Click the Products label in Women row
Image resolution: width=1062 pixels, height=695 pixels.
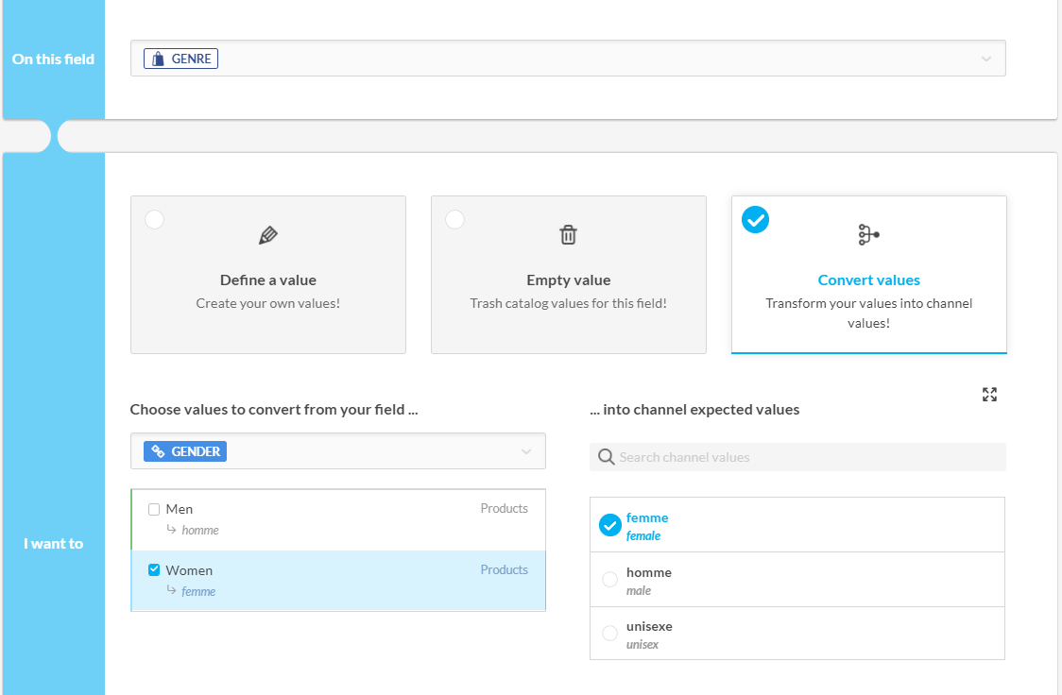tap(504, 570)
